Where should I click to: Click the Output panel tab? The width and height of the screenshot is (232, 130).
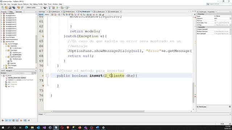(x=41, y=114)
